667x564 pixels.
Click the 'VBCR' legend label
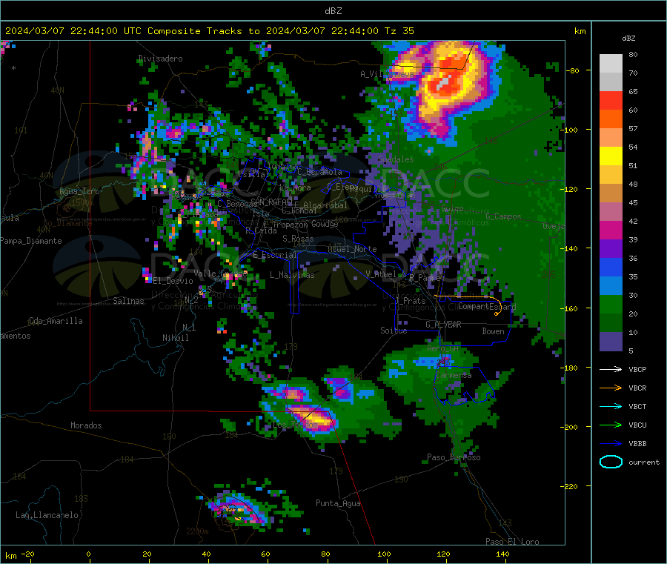637,388
